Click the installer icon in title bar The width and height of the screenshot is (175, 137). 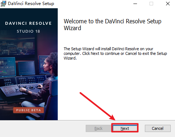pos(3,4)
